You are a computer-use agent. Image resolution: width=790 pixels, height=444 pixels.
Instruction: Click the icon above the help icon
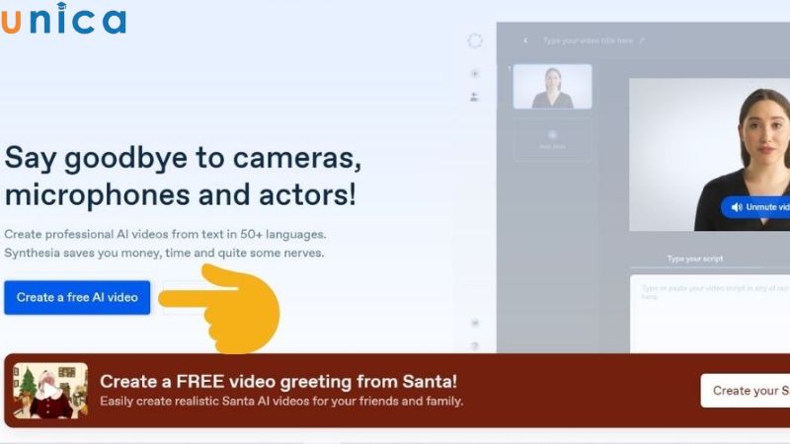tap(475, 323)
